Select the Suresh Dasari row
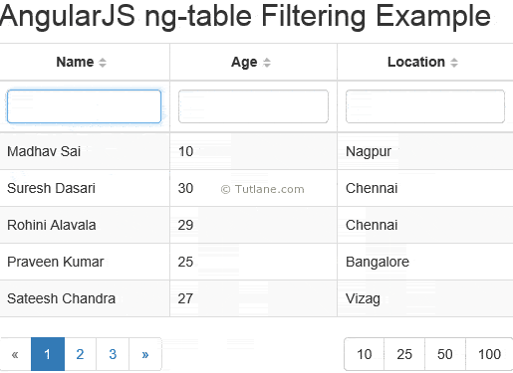 [256, 188]
